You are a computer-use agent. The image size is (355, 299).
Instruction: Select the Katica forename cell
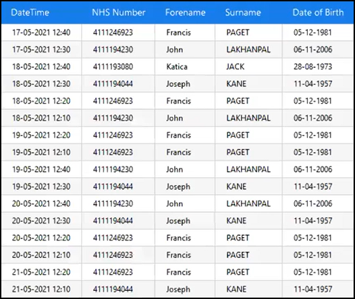pyautogui.click(x=185, y=67)
